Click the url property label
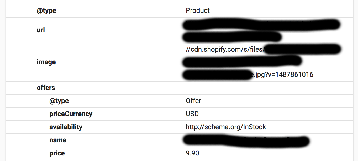 [41, 30]
